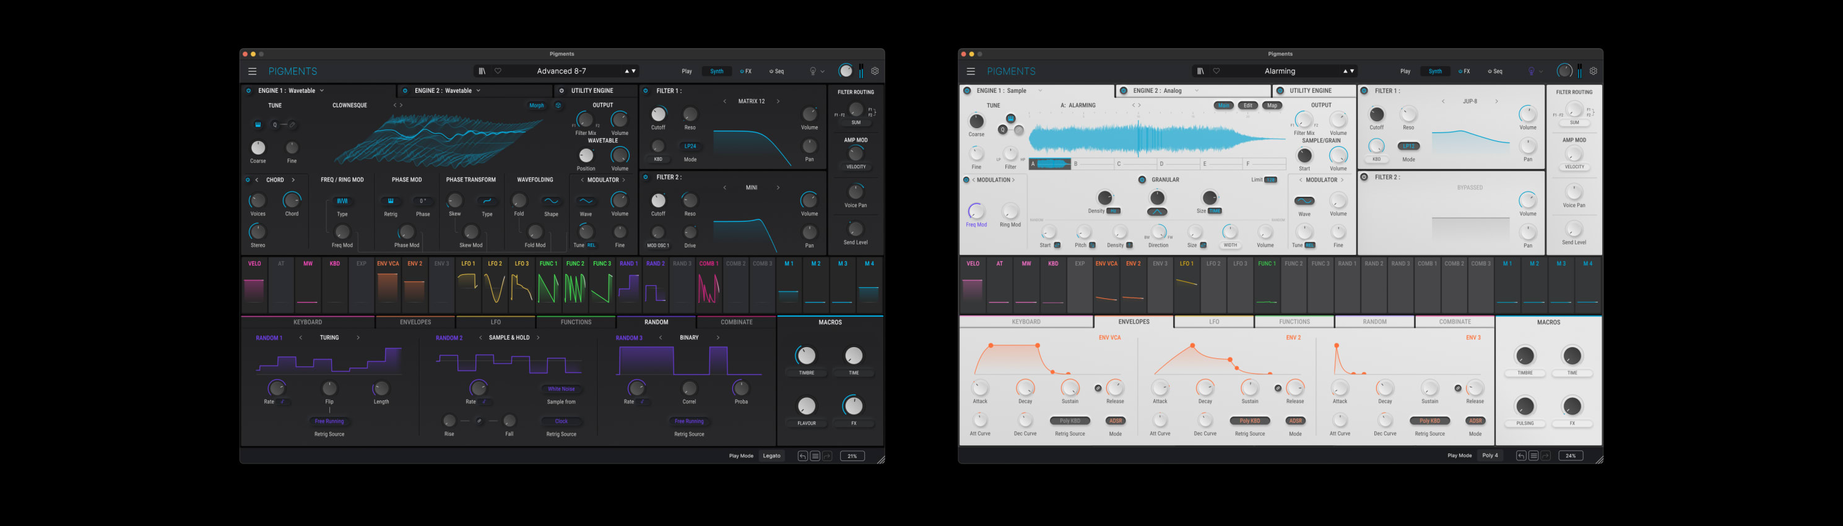The height and width of the screenshot is (526, 1843).
Task: Open Filter 1 LP12 Mode dropdown in Alarming window
Action: coord(1409,147)
